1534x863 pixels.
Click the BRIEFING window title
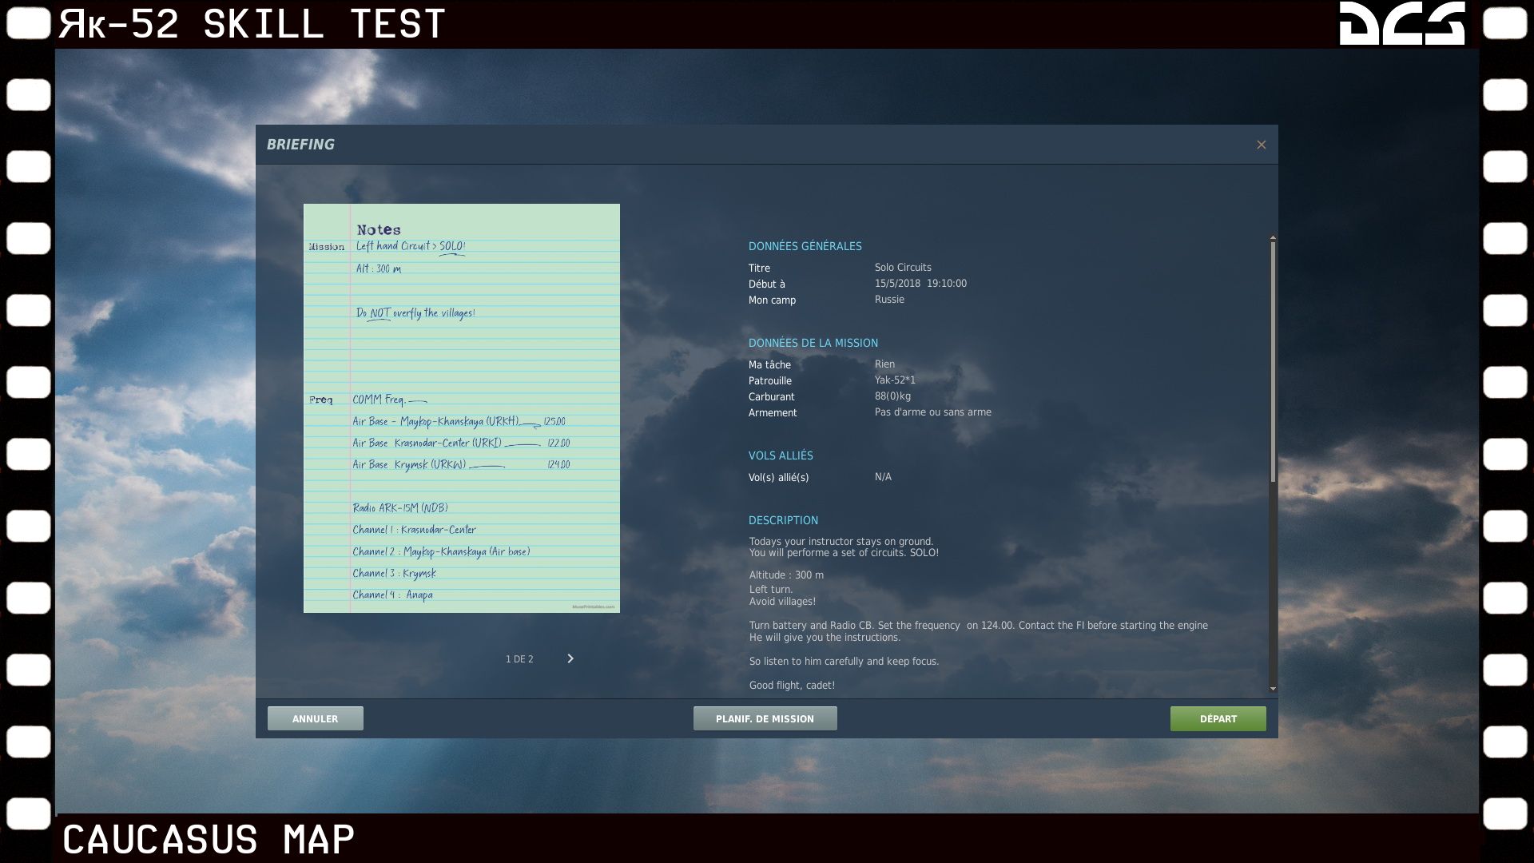tap(300, 145)
